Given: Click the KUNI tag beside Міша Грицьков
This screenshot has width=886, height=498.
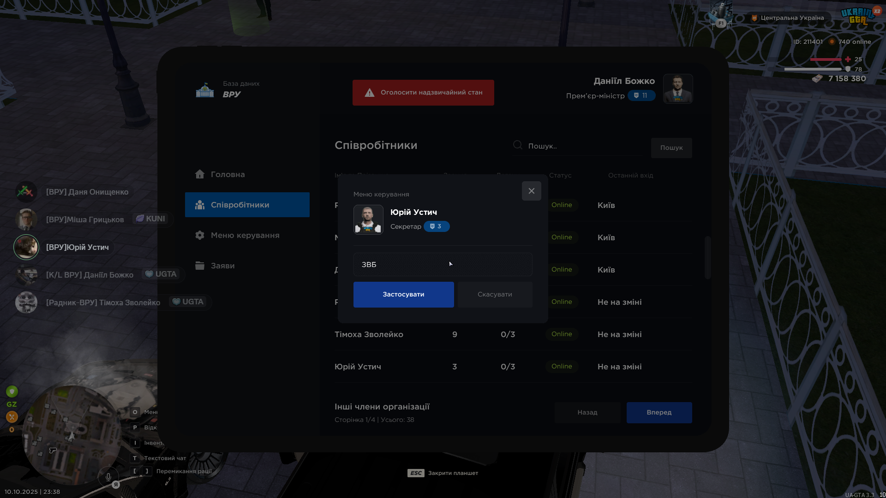Looking at the screenshot, I should [150, 219].
